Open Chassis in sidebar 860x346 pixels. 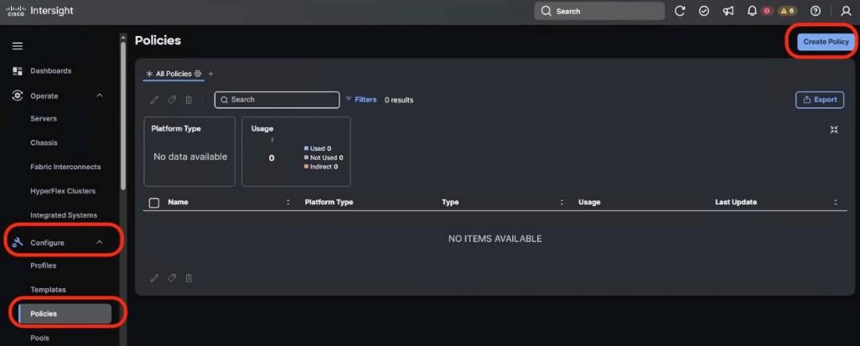tap(44, 142)
